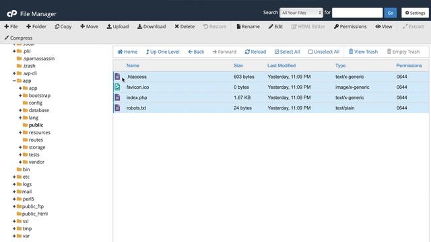Delete the selected files
Image resolution: width=431 pixels, height=242 pixels.
tap(185, 27)
